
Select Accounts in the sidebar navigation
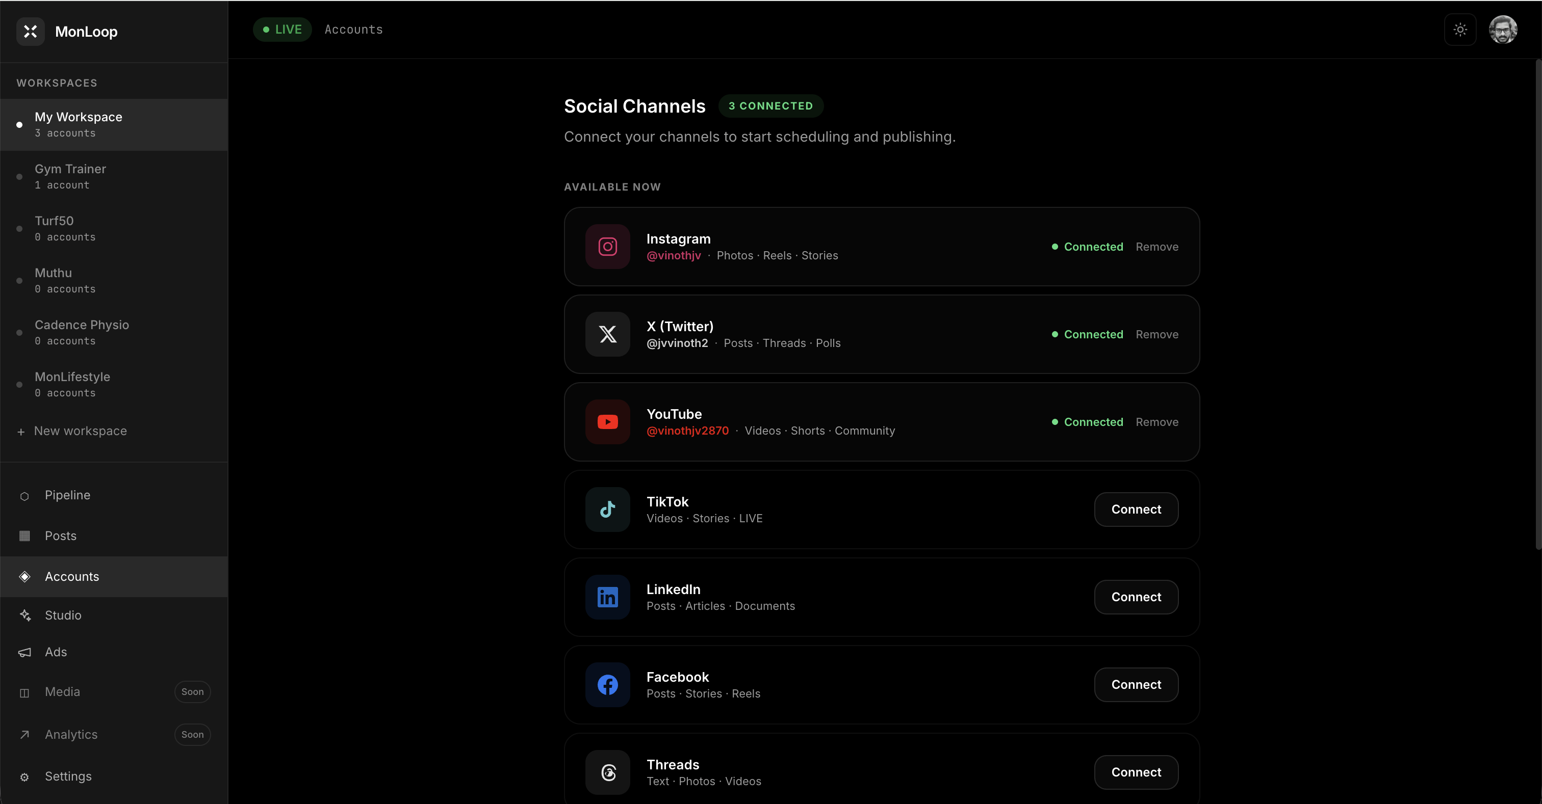point(114,577)
